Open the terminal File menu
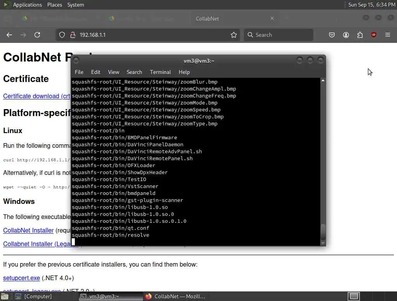 coord(79,72)
